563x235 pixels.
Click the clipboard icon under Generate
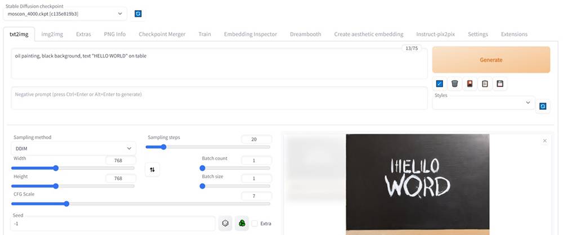485,84
